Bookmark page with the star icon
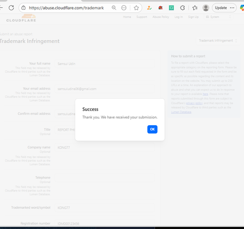 [x=136, y=8]
